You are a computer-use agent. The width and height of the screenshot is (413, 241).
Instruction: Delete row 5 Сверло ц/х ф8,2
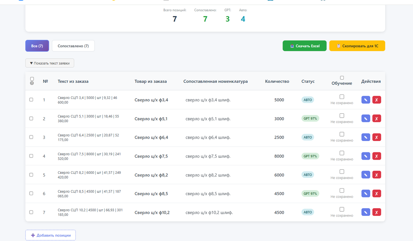[x=377, y=175]
